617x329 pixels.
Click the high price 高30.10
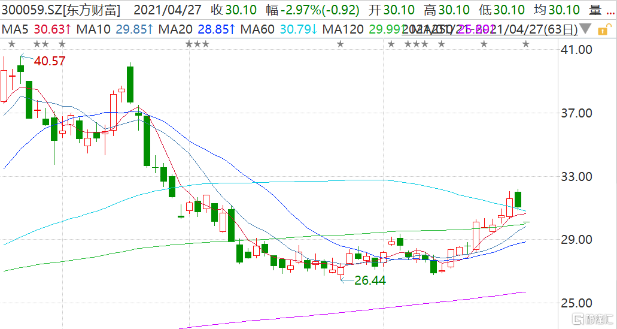tap(448, 10)
